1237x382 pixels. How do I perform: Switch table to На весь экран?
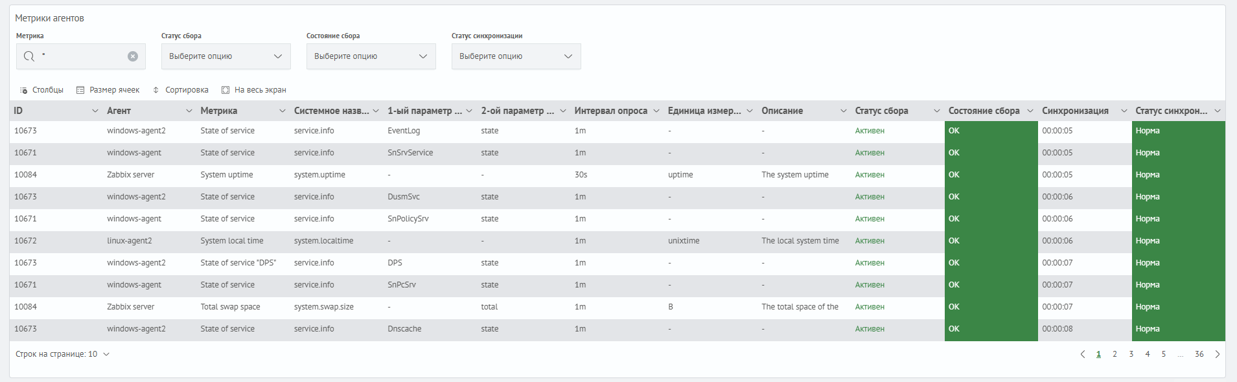coord(253,90)
